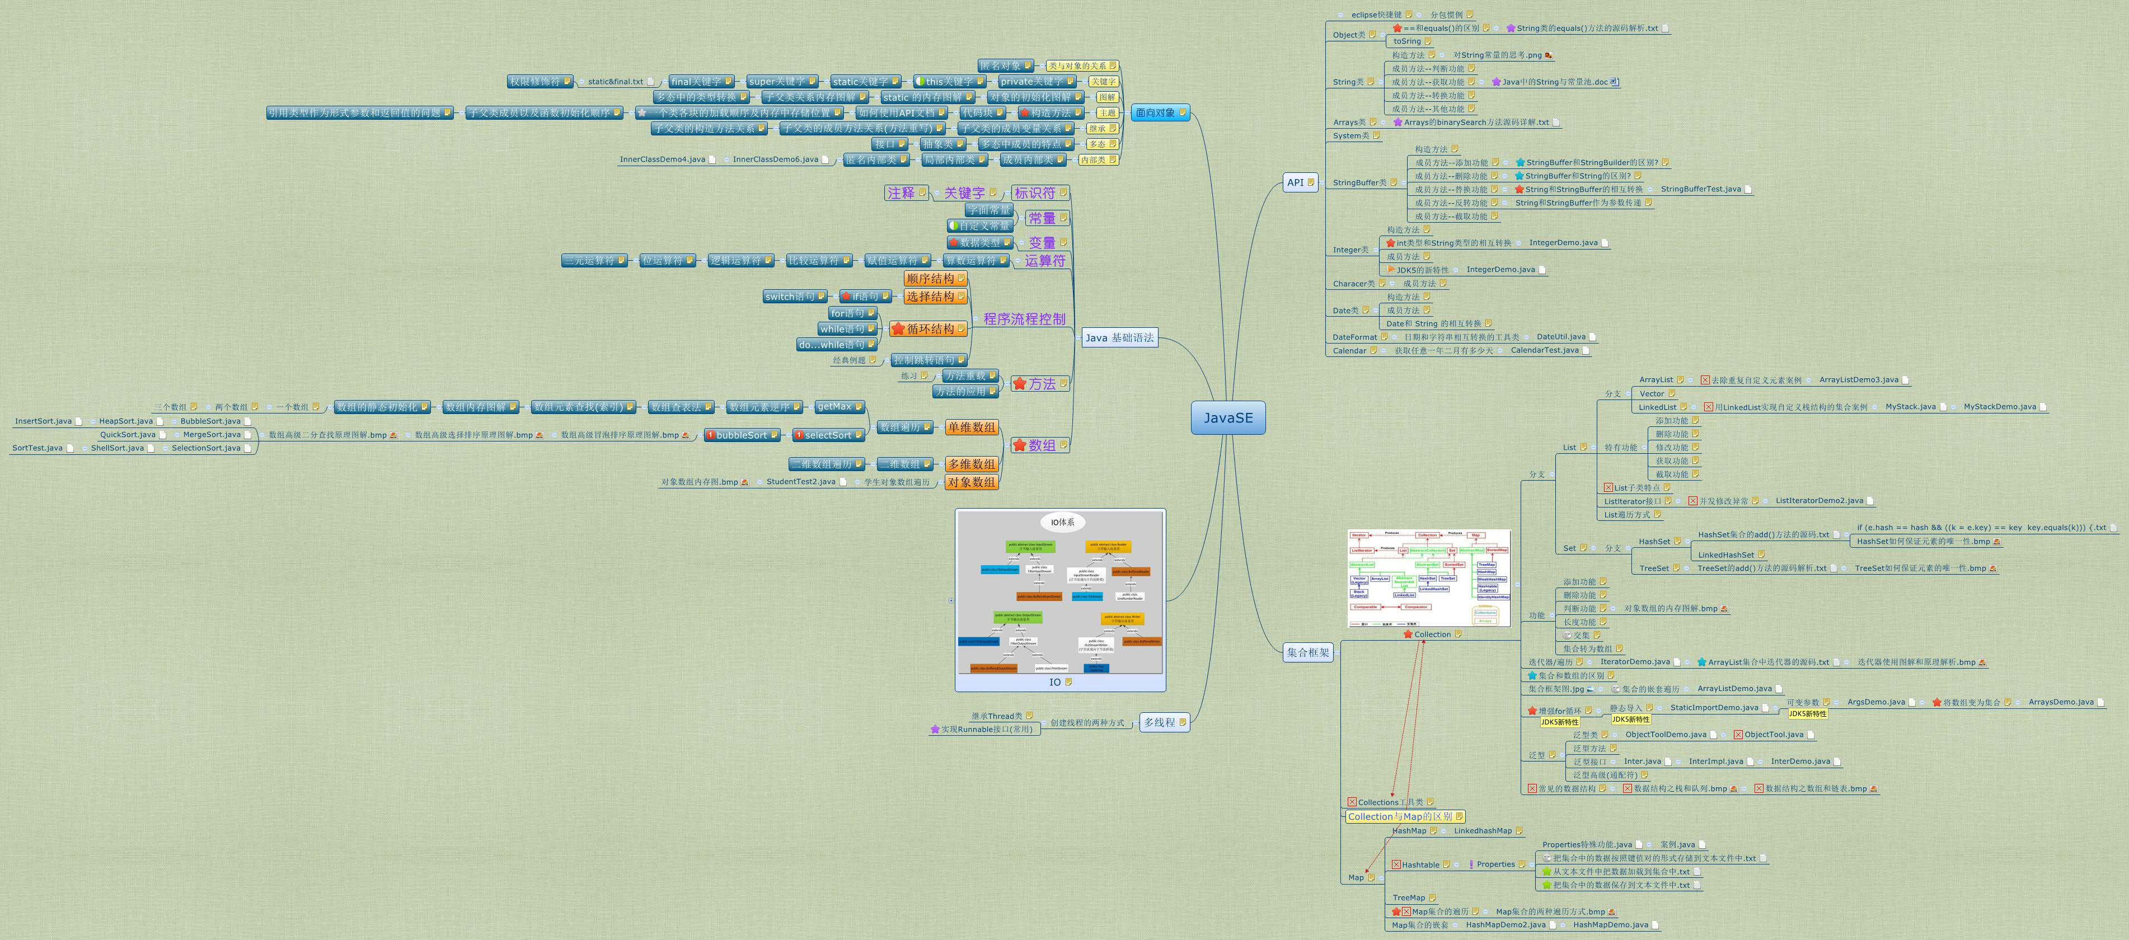Screen dimensions: 2129x940
Task: Collapse the List branch
Action: [1595, 448]
